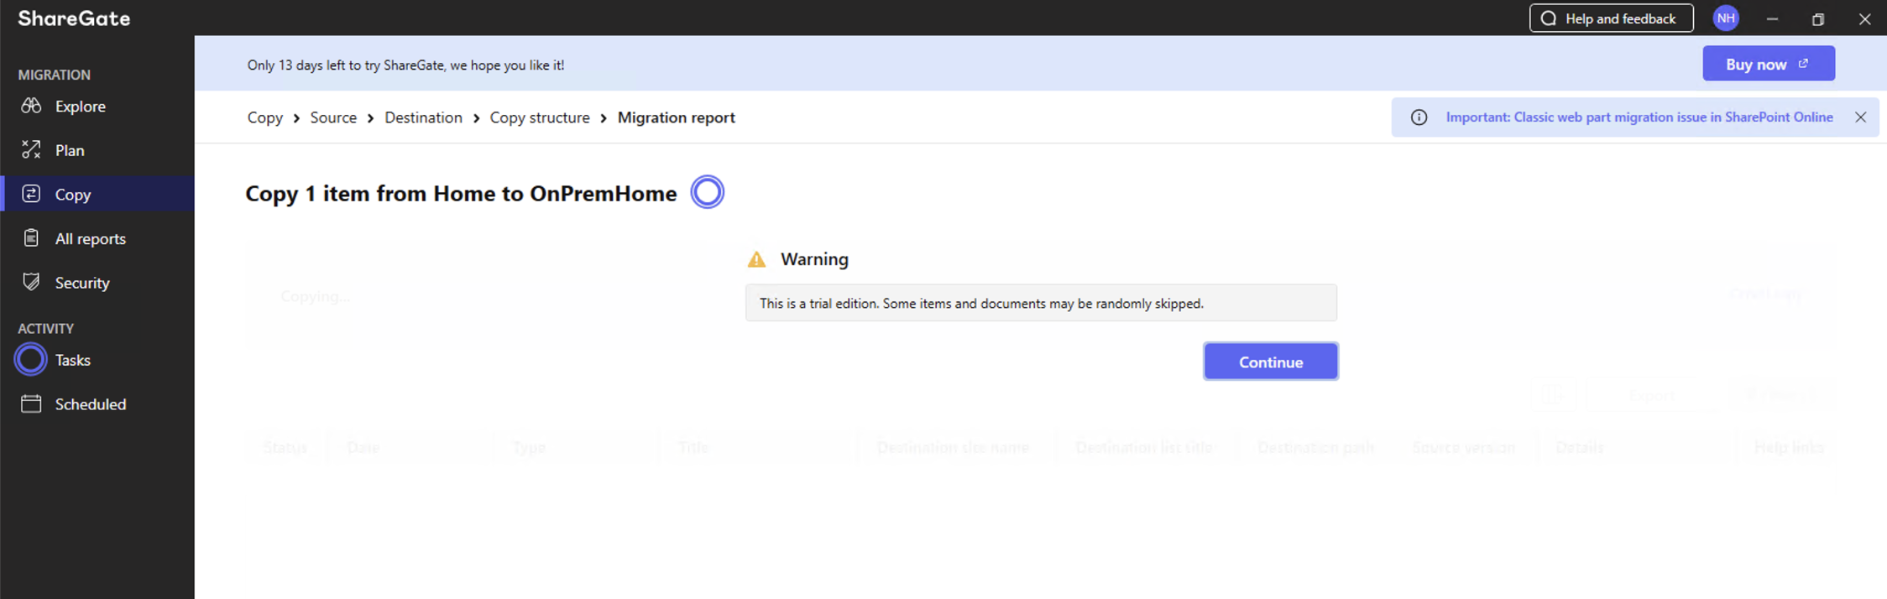Select the Migration report breadcrumb
The image size is (1887, 599).
[677, 117]
